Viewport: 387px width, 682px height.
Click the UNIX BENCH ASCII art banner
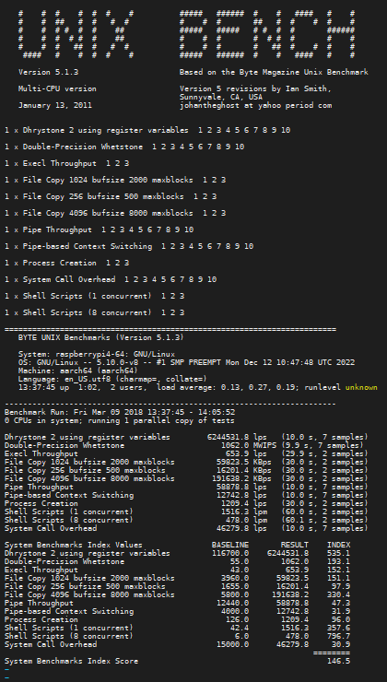[187, 34]
